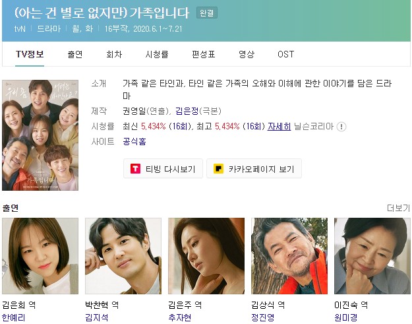Image resolution: width=412 pixels, height=324 pixels.
Task: Click the 정진영 actor name link
Action: pos(263,317)
